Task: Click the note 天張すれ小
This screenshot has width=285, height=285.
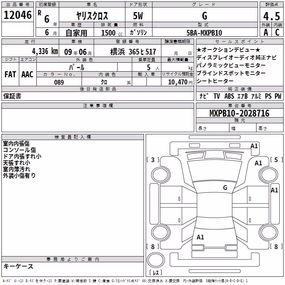Action: (16, 163)
